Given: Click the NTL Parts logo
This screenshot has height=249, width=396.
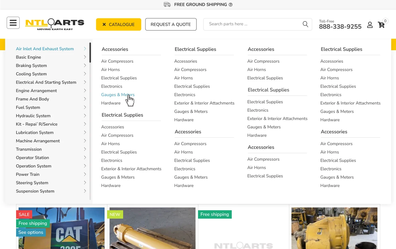Looking at the screenshot, I should pyautogui.click(x=55, y=24).
